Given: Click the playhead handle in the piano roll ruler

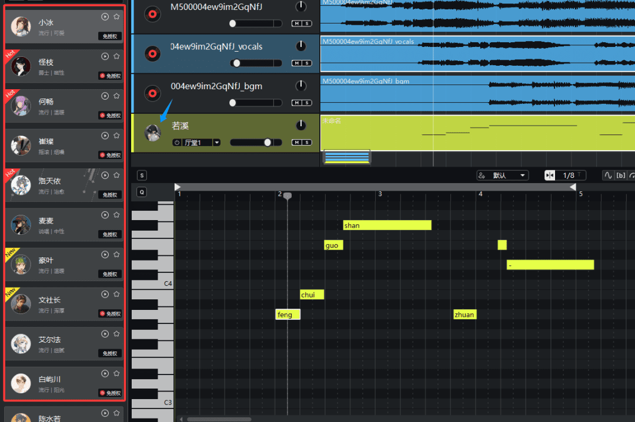Looking at the screenshot, I should [x=288, y=196].
